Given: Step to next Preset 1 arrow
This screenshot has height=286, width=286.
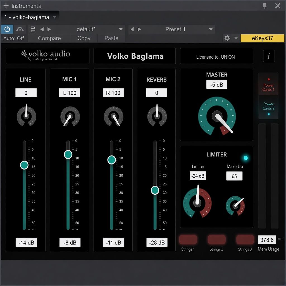Looking at the screenshot, I should pos(139,29).
